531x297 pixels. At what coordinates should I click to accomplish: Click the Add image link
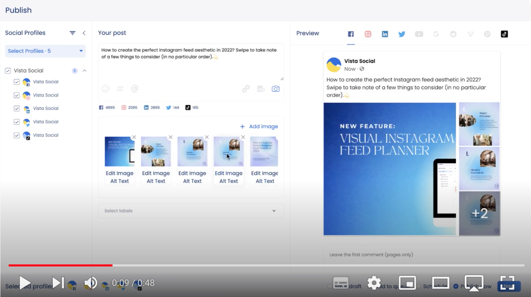click(x=259, y=127)
